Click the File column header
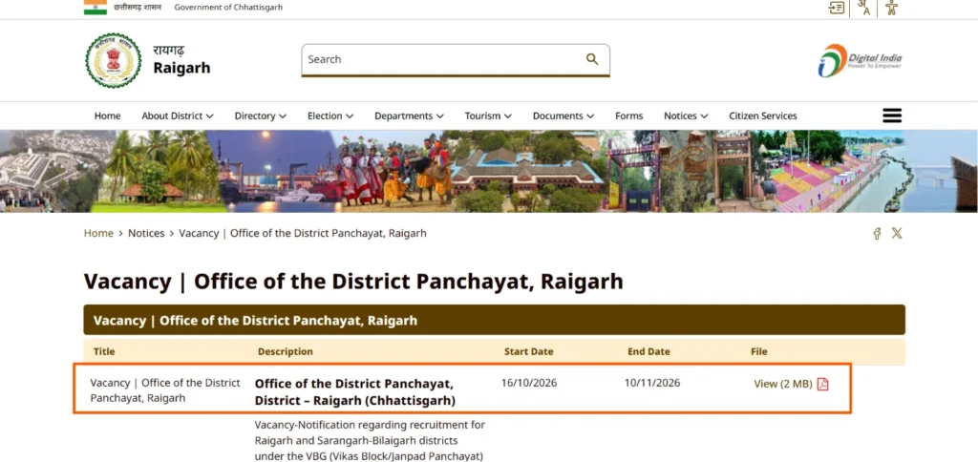Screen dimensions: 978x462 pyautogui.click(x=758, y=351)
